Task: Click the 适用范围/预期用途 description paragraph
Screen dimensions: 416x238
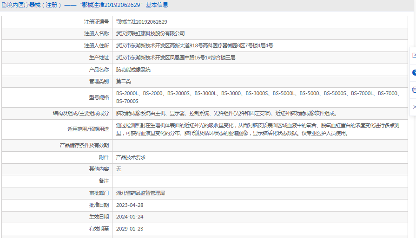Action: pyautogui.click(x=258, y=129)
